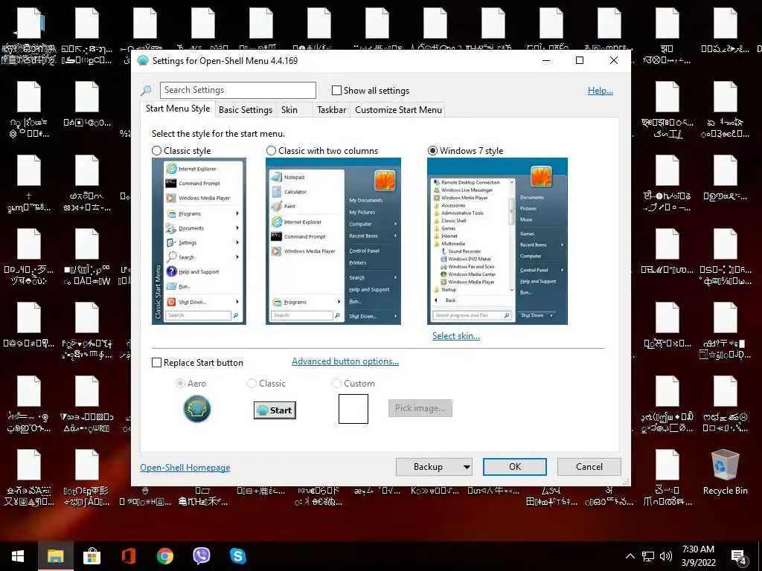Open Viber from taskbar
The image size is (762, 571).
click(x=201, y=556)
